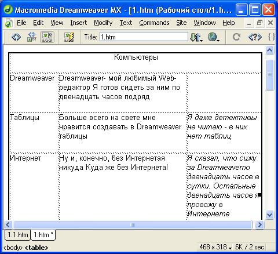Image resolution: width=278 pixels, height=254 pixels.
Task: Click the vertical scrollbar down arrow
Action: 269,215
